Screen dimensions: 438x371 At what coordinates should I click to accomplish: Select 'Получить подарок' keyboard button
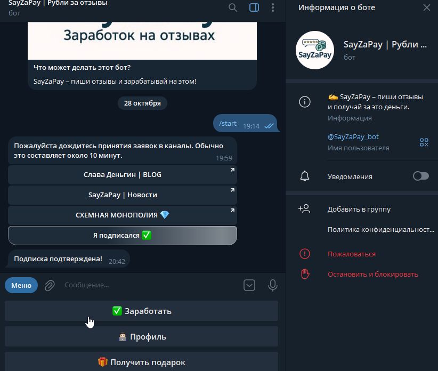(x=141, y=362)
